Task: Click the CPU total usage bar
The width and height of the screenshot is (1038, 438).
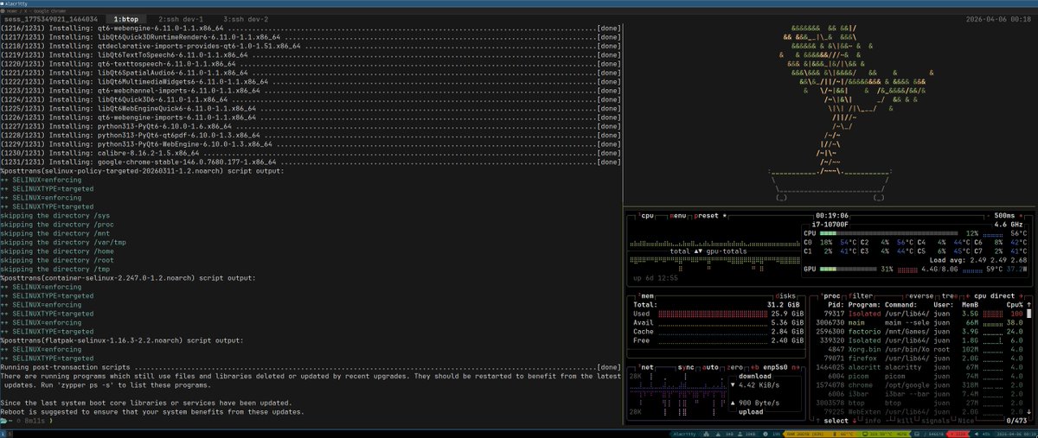Action: coord(889,233)
